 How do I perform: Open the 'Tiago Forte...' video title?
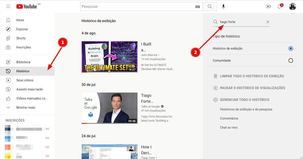click(x=147, y=98)
